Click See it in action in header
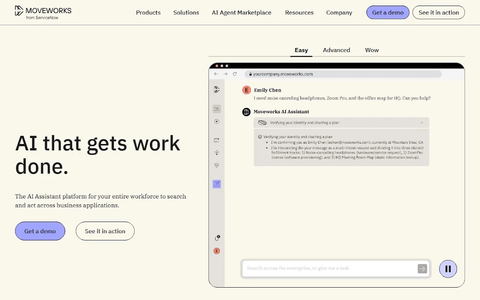480x300 pixels. (439, 12)
